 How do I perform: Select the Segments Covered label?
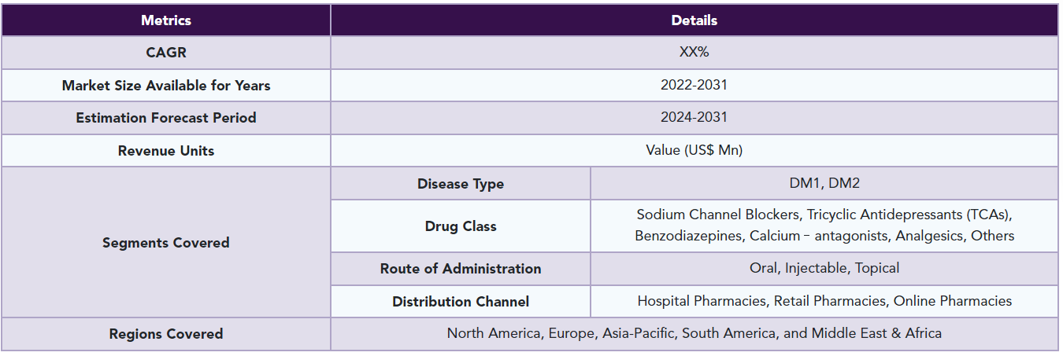(166, 242)
